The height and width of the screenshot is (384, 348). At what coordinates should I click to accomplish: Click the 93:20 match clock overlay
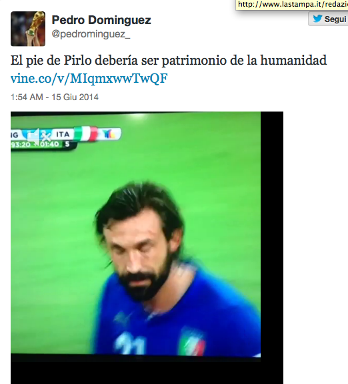[x=21, y=144]
